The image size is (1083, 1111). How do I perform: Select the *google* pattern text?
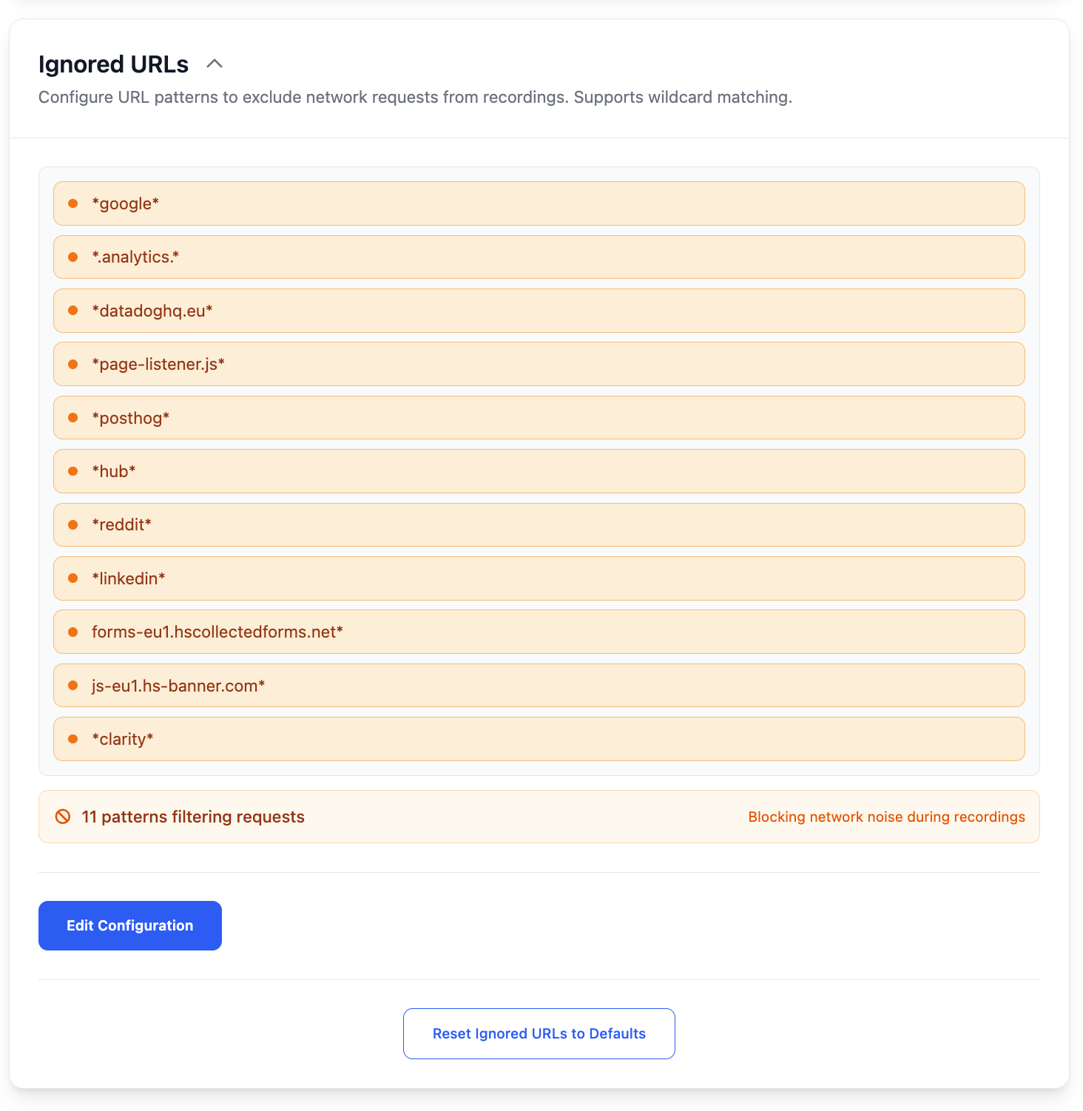[125, 204]
